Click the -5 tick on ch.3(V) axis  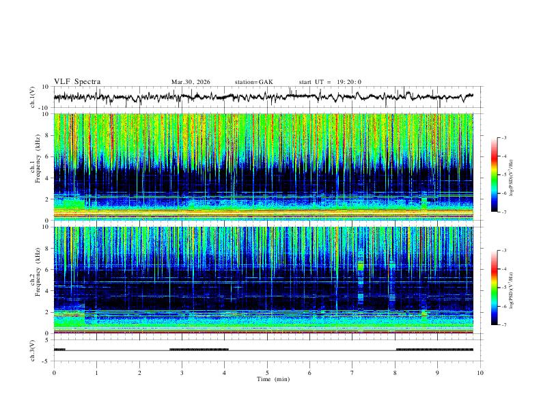pos(46,361)
